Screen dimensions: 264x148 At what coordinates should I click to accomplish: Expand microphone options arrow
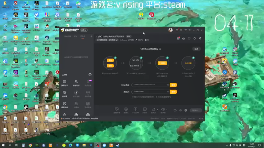(157, 110)
